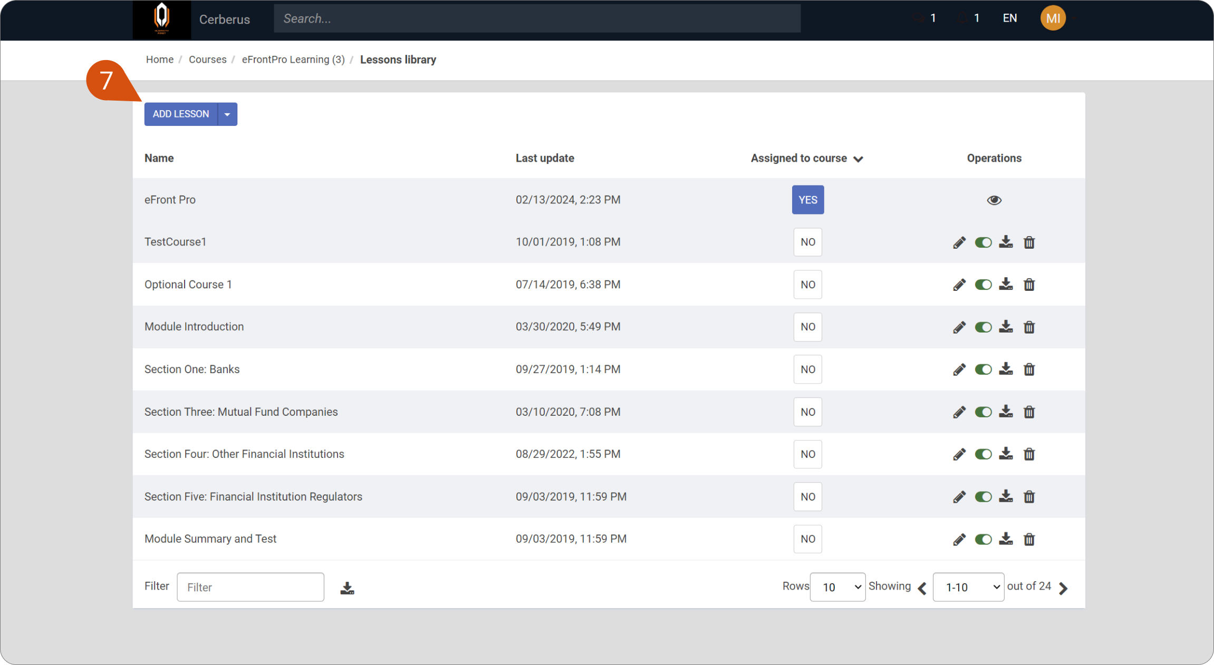The image size is (1214, 665).
Task: Edit Section Four: Other Financial Institutions
Action: click(959, 454)
